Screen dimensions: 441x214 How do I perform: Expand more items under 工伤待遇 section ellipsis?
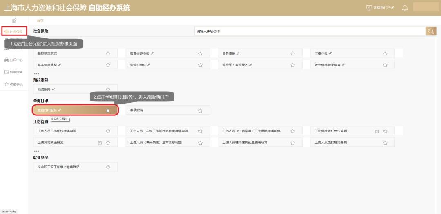click(36, 151)
